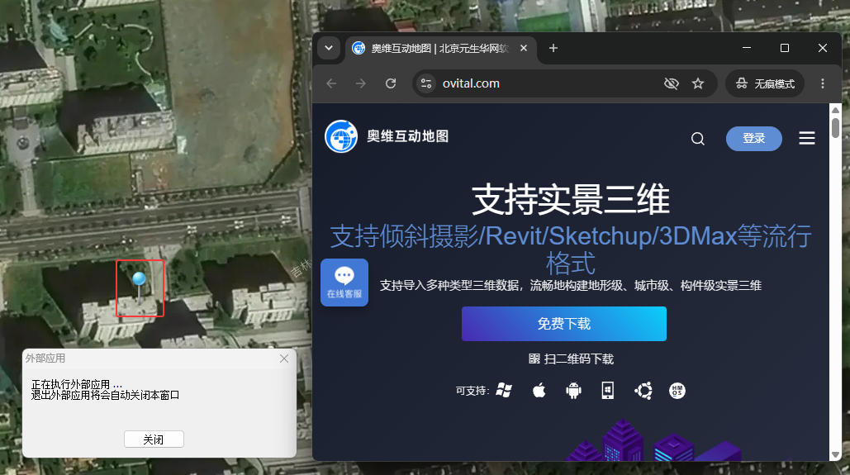
Task: Select the Ubuntu platform icon
Action: click(x=643, y=391)
